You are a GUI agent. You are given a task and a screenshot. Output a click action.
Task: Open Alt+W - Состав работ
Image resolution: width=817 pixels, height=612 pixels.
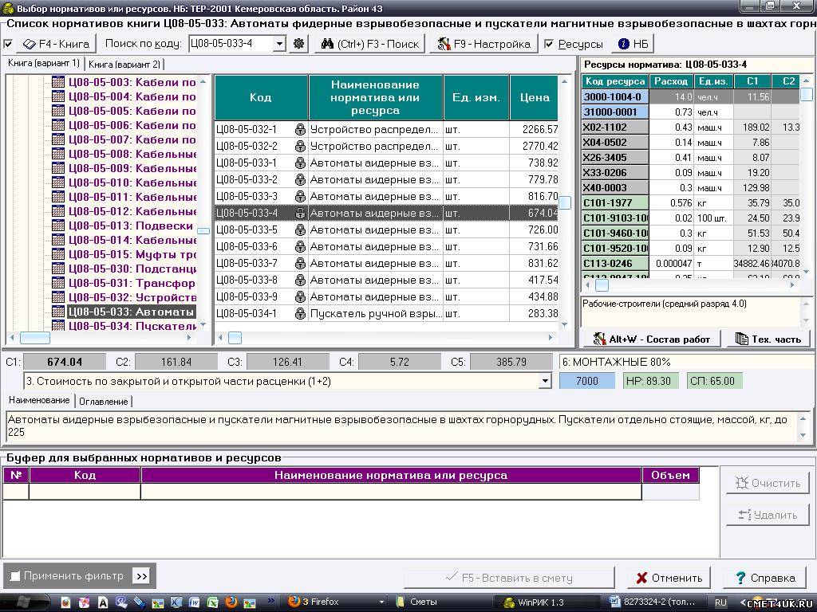pos(651,339)
